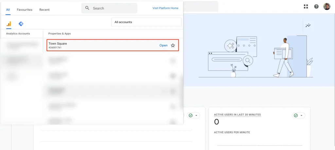
Task: Switch to the All tab
Action: 8,9
